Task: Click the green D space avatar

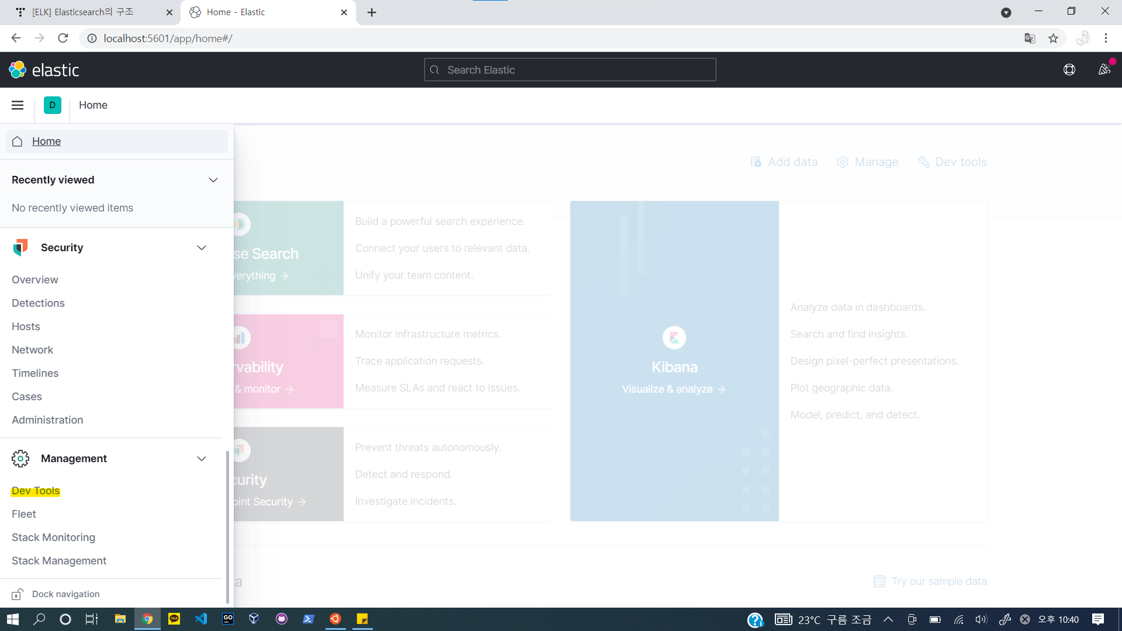Action: point(53,105)
